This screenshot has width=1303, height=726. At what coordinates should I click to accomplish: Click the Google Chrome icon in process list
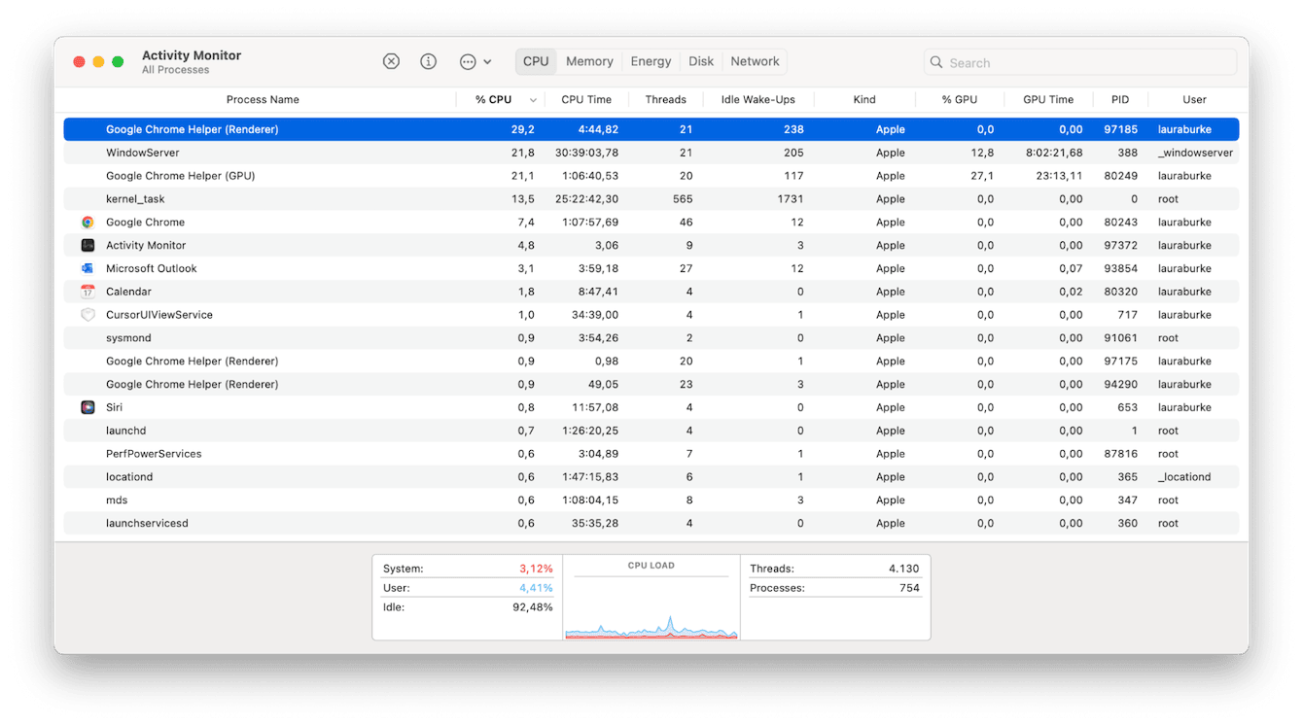88,222
